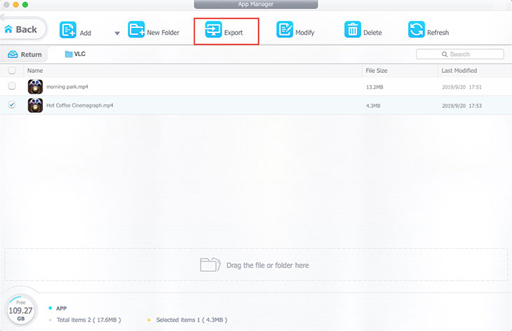Click the Hot Coffee Cinemagraph.mp4 thumbnail
This screenshot has height=331, width=512.
35,105
